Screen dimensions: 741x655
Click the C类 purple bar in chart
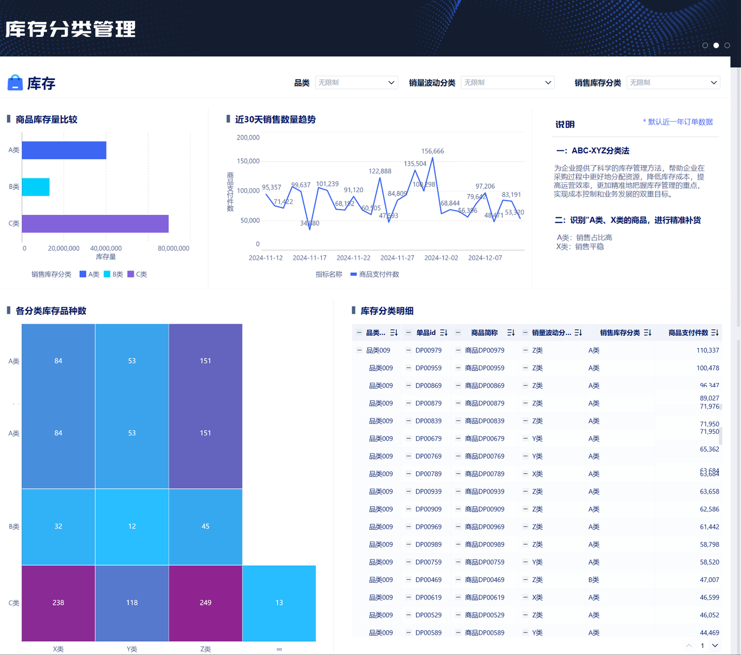pos(95,224)
